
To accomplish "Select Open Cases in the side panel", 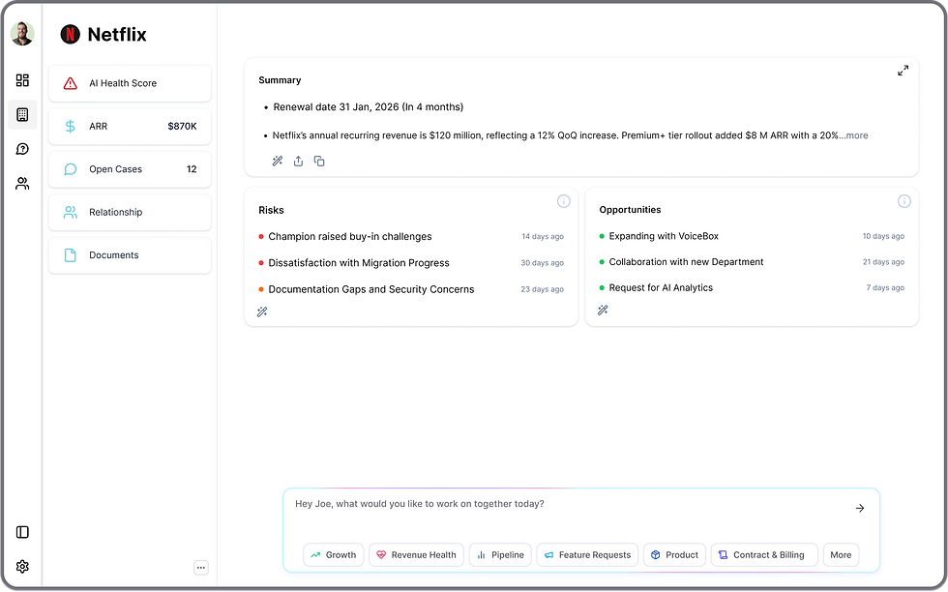I will [130, 169].
